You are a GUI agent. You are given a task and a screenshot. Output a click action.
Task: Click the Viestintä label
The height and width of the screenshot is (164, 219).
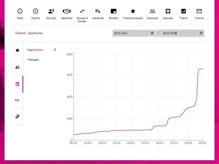(x=199, y=18)
